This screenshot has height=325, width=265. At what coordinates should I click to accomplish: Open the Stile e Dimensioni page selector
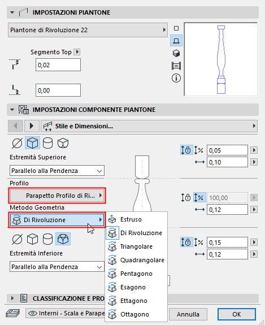coord(149,126)
